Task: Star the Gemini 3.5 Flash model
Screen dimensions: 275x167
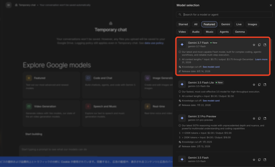Action: tap(254, 160)
